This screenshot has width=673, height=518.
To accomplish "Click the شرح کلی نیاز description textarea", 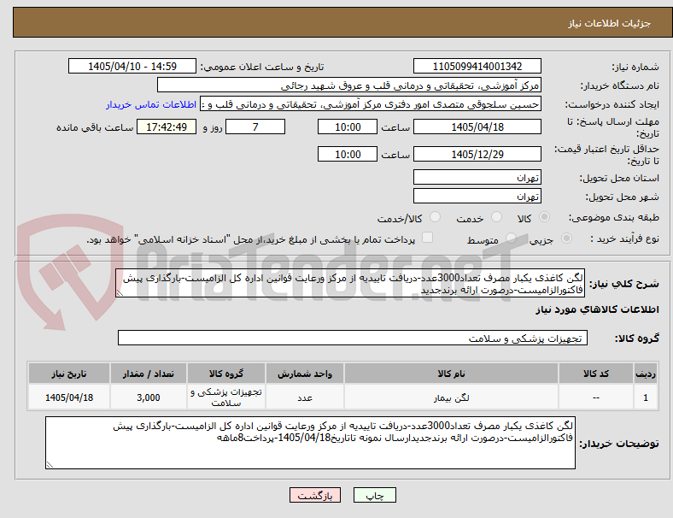I will 350,284.
